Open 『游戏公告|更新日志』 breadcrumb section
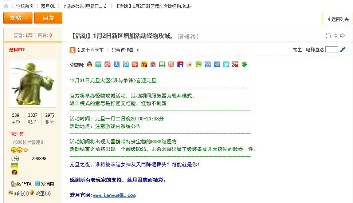 [85, 6]
